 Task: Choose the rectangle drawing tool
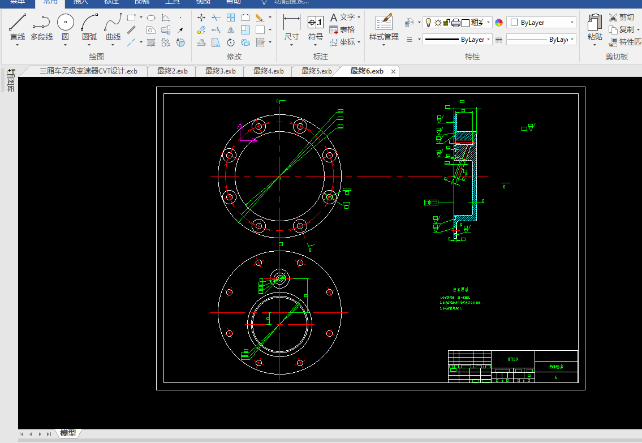coord(131,18)
